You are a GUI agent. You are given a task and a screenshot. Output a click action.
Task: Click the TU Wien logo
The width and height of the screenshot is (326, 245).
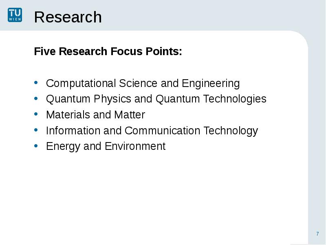[x=15, y=15]
